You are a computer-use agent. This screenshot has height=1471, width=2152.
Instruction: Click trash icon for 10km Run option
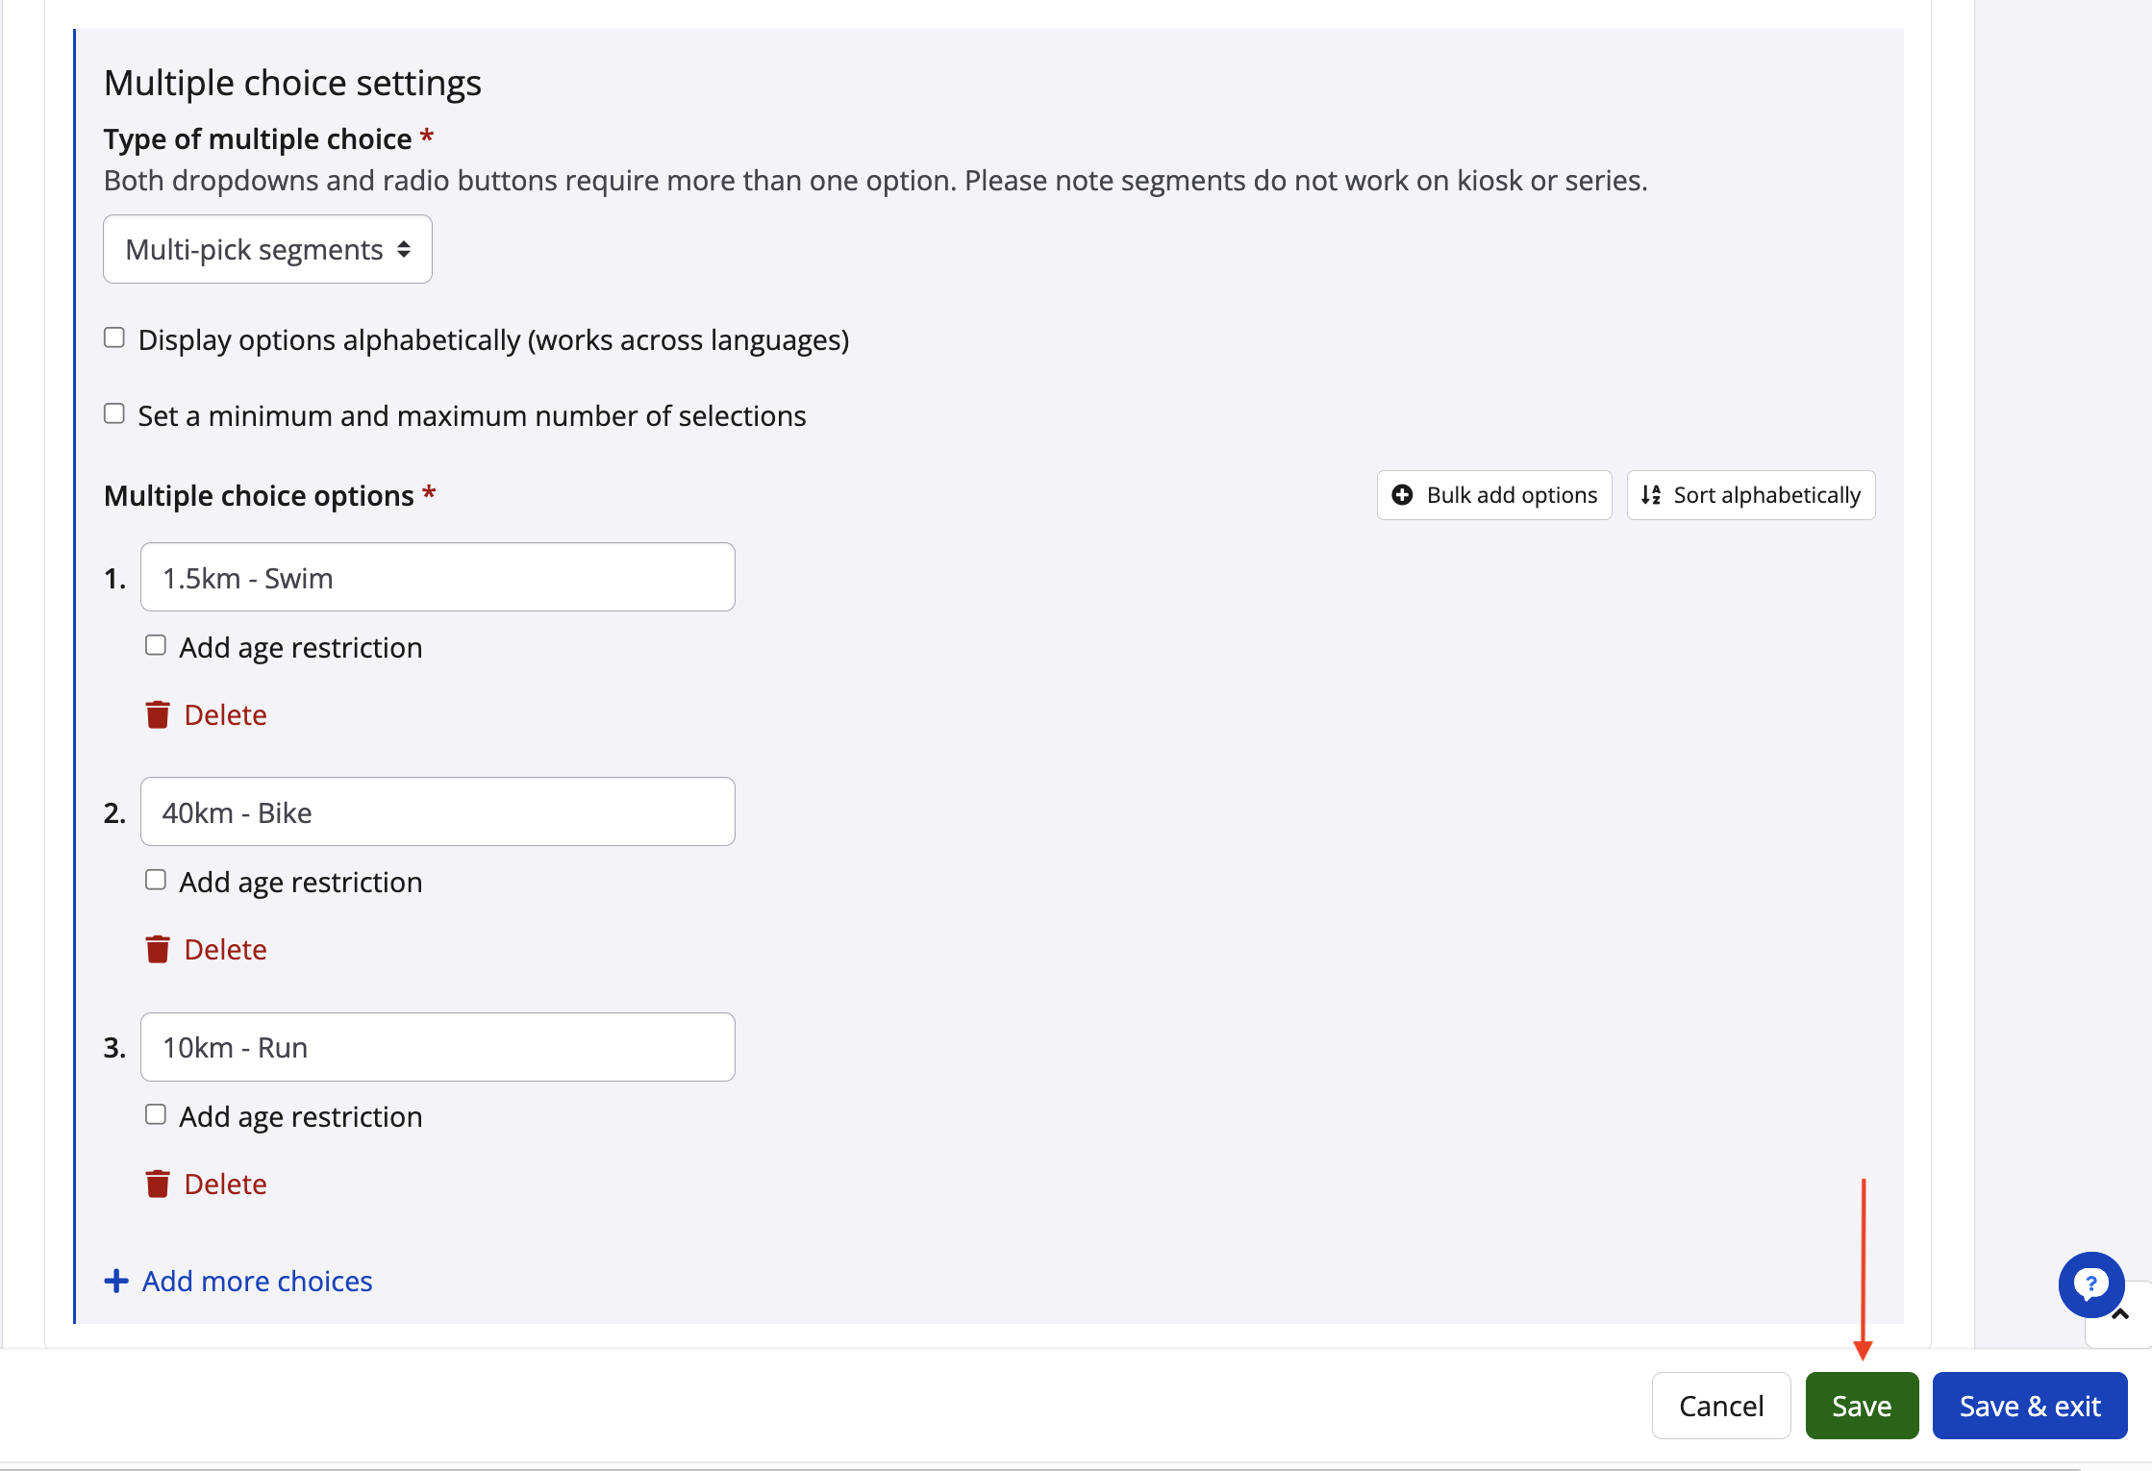(x=158, y=1184)
